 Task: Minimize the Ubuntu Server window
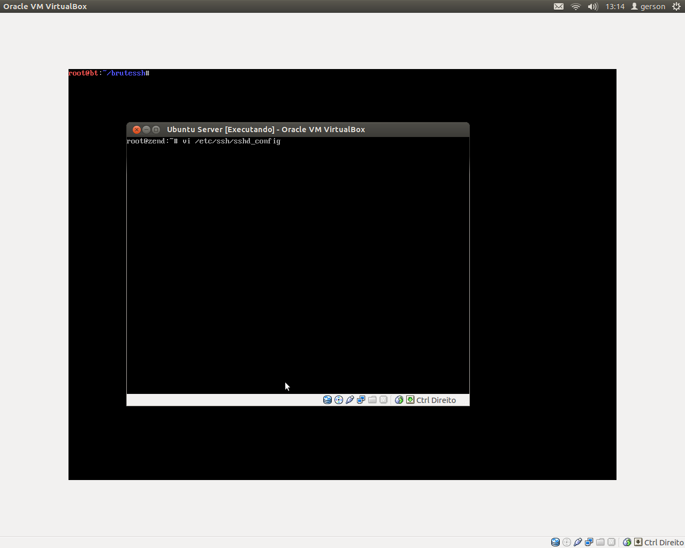[146, 130]
